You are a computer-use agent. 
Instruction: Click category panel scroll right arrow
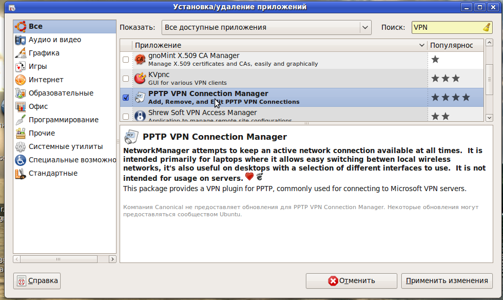(x=112, y=259)
